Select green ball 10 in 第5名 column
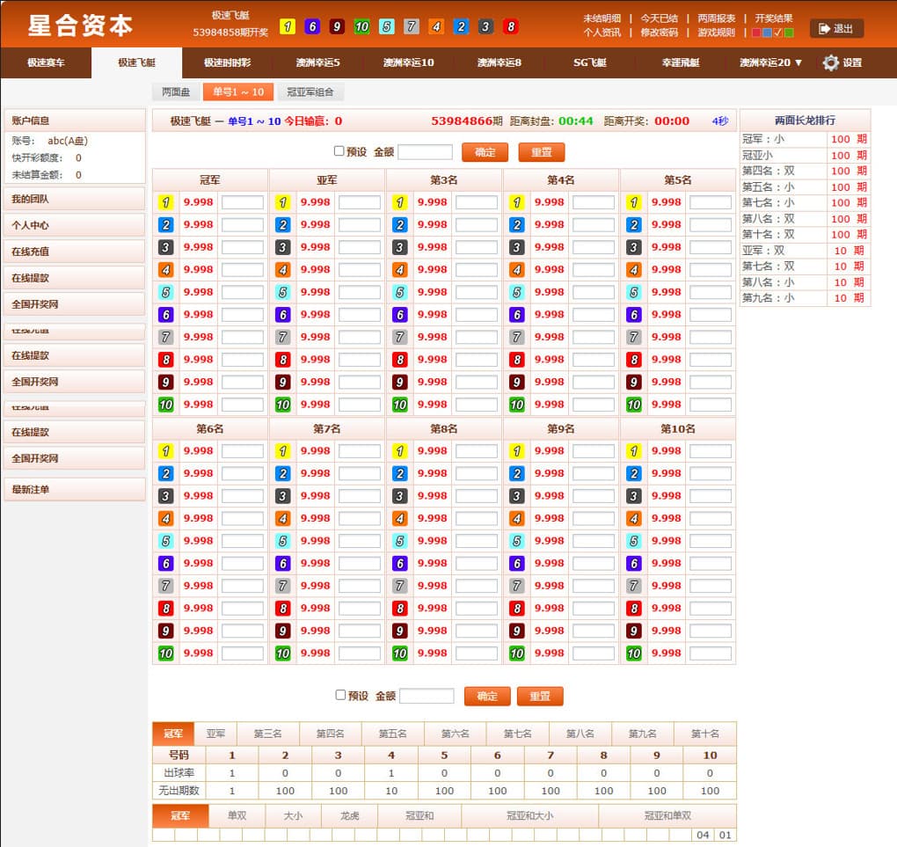Screen dimensions: 897x847 click(633, 405)
